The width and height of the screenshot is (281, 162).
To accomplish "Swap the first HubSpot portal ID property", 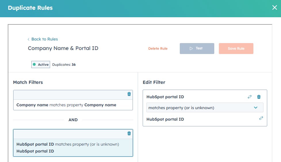I will click(x=249, y=97).
